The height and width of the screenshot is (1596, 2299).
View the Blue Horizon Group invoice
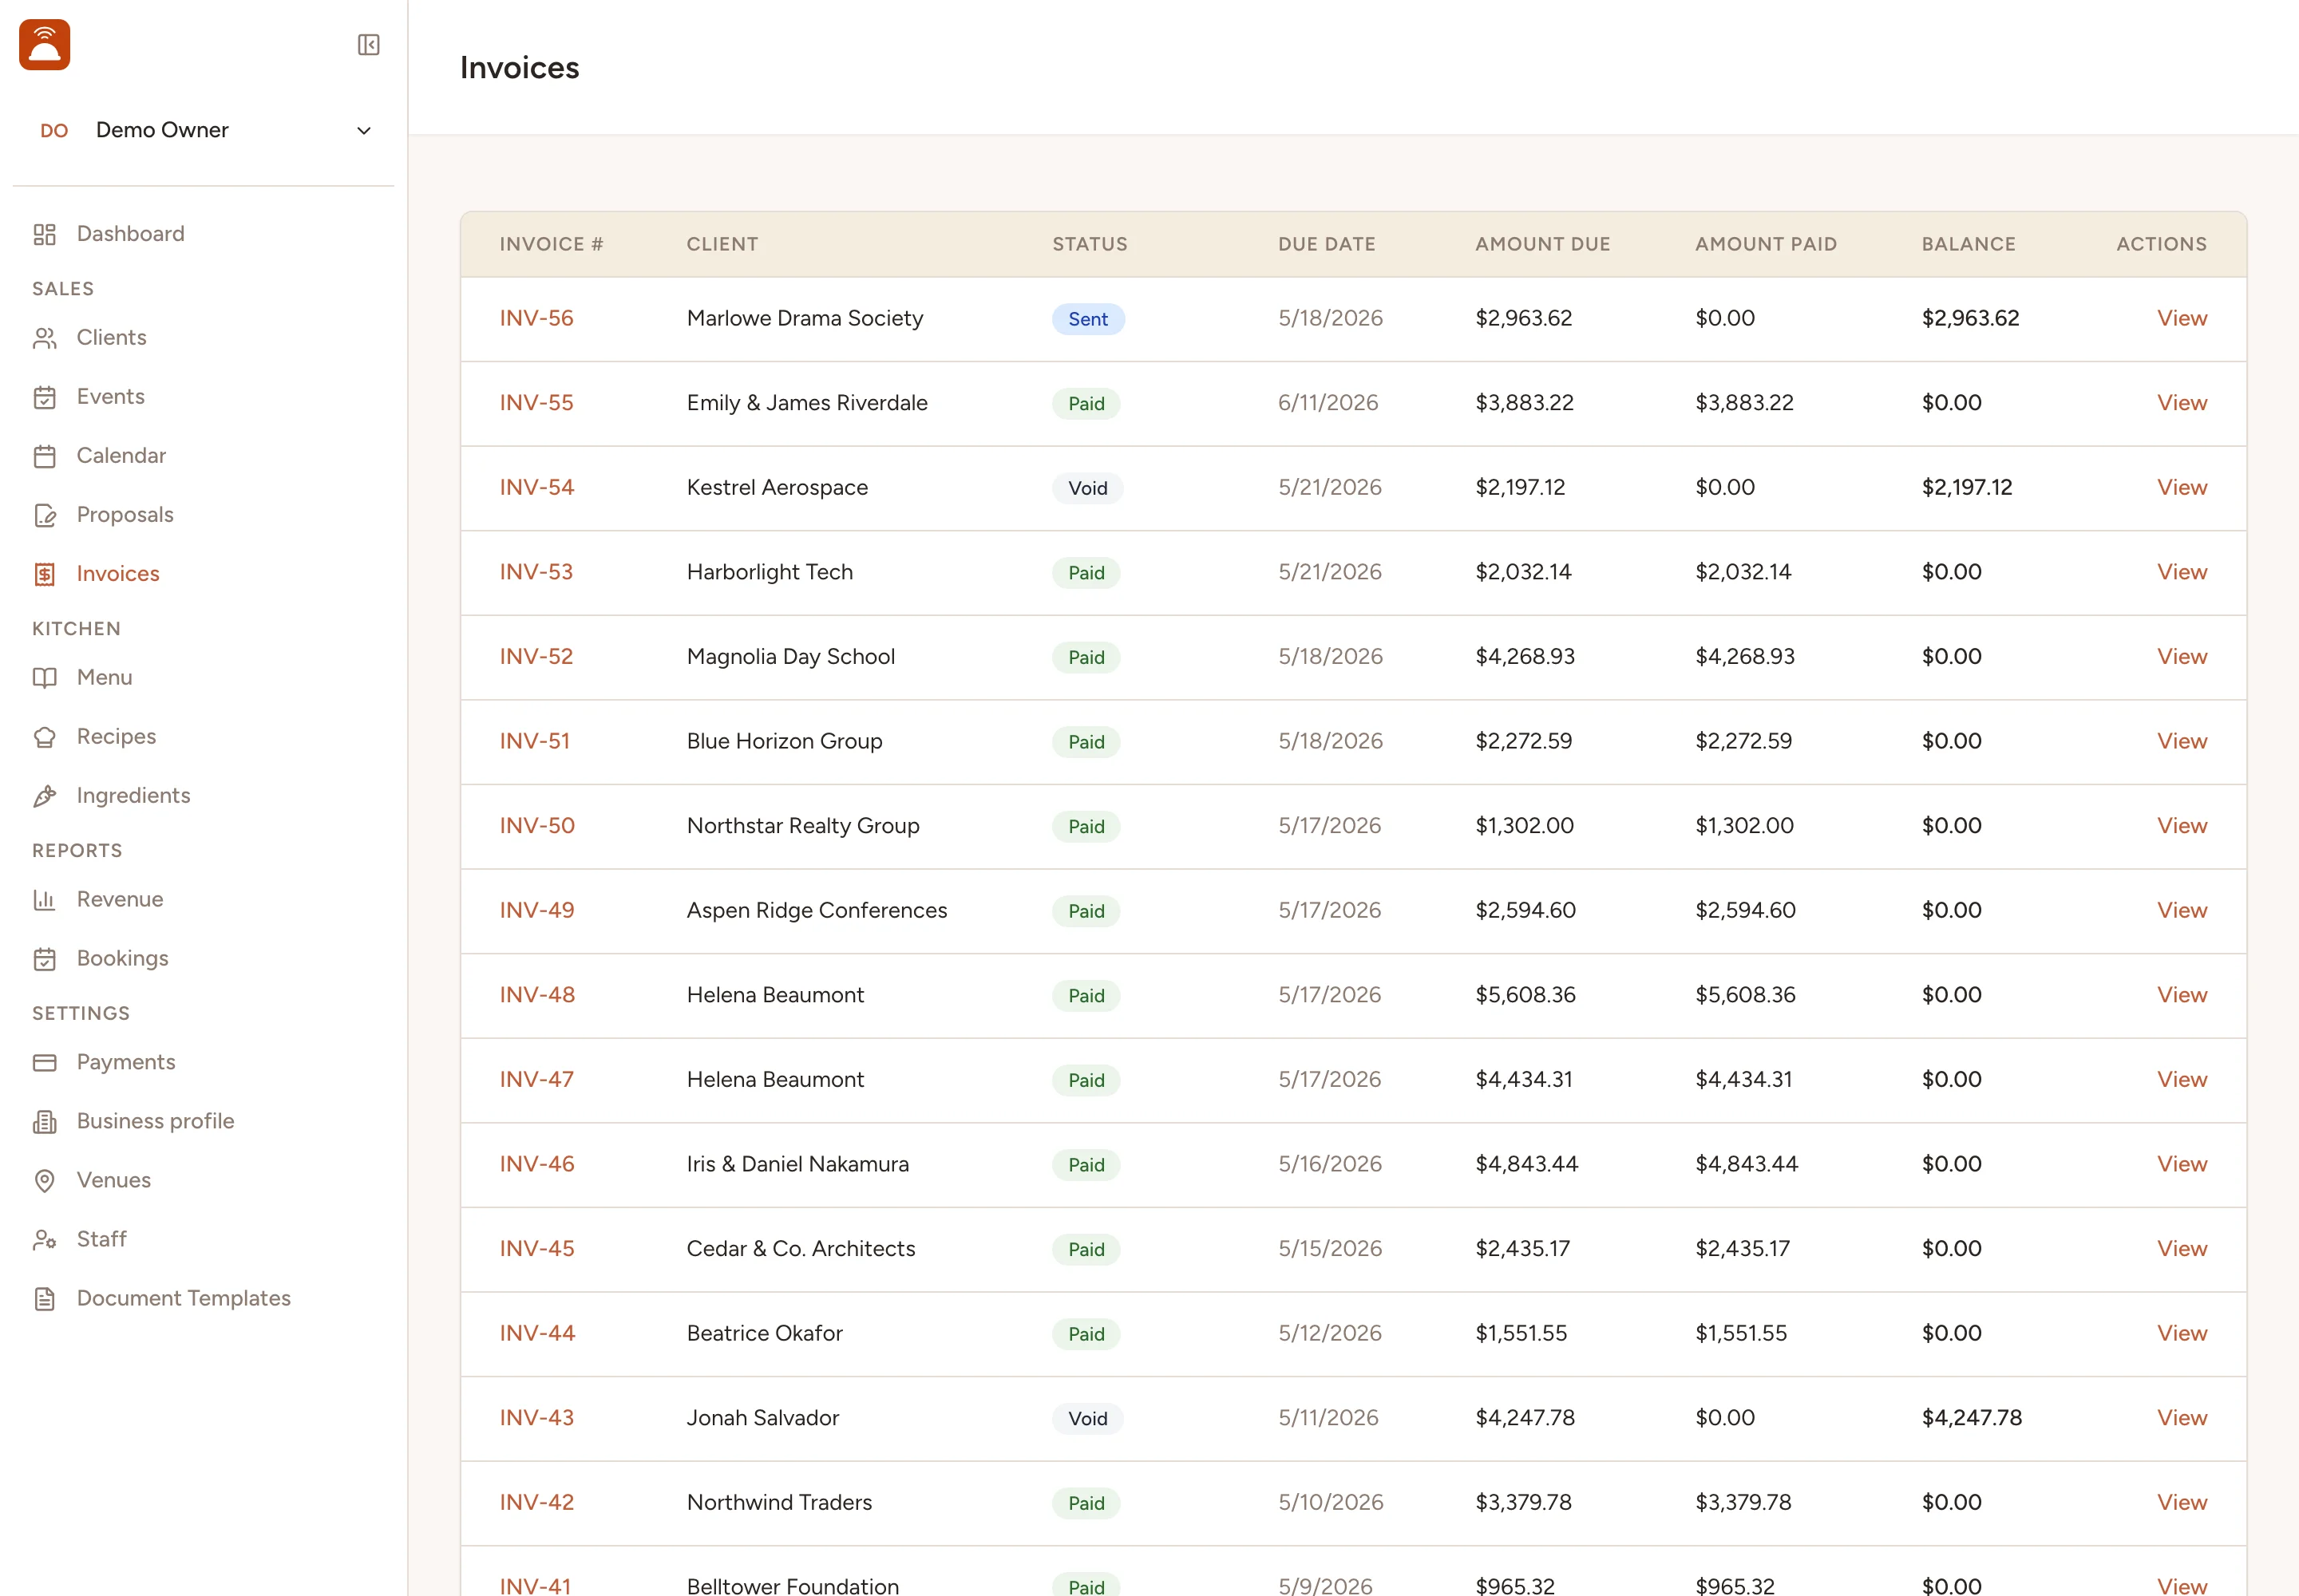(2181, 741)
